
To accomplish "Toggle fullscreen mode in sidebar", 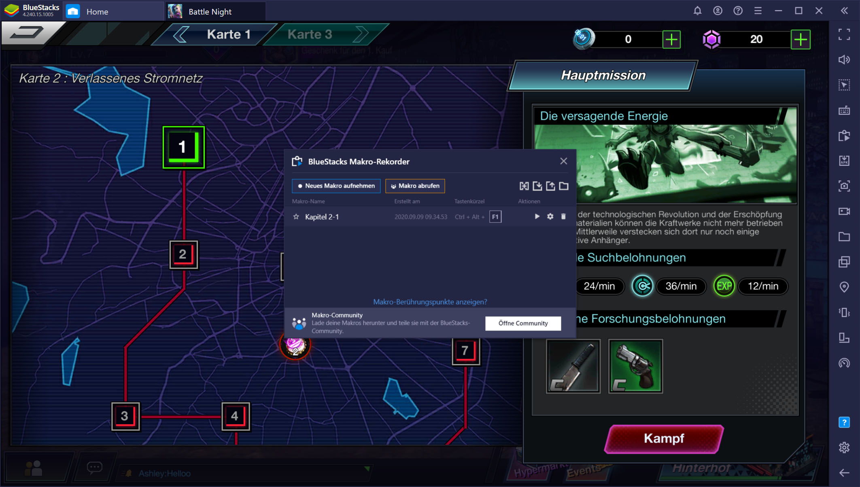I will (x=844, y=35).
